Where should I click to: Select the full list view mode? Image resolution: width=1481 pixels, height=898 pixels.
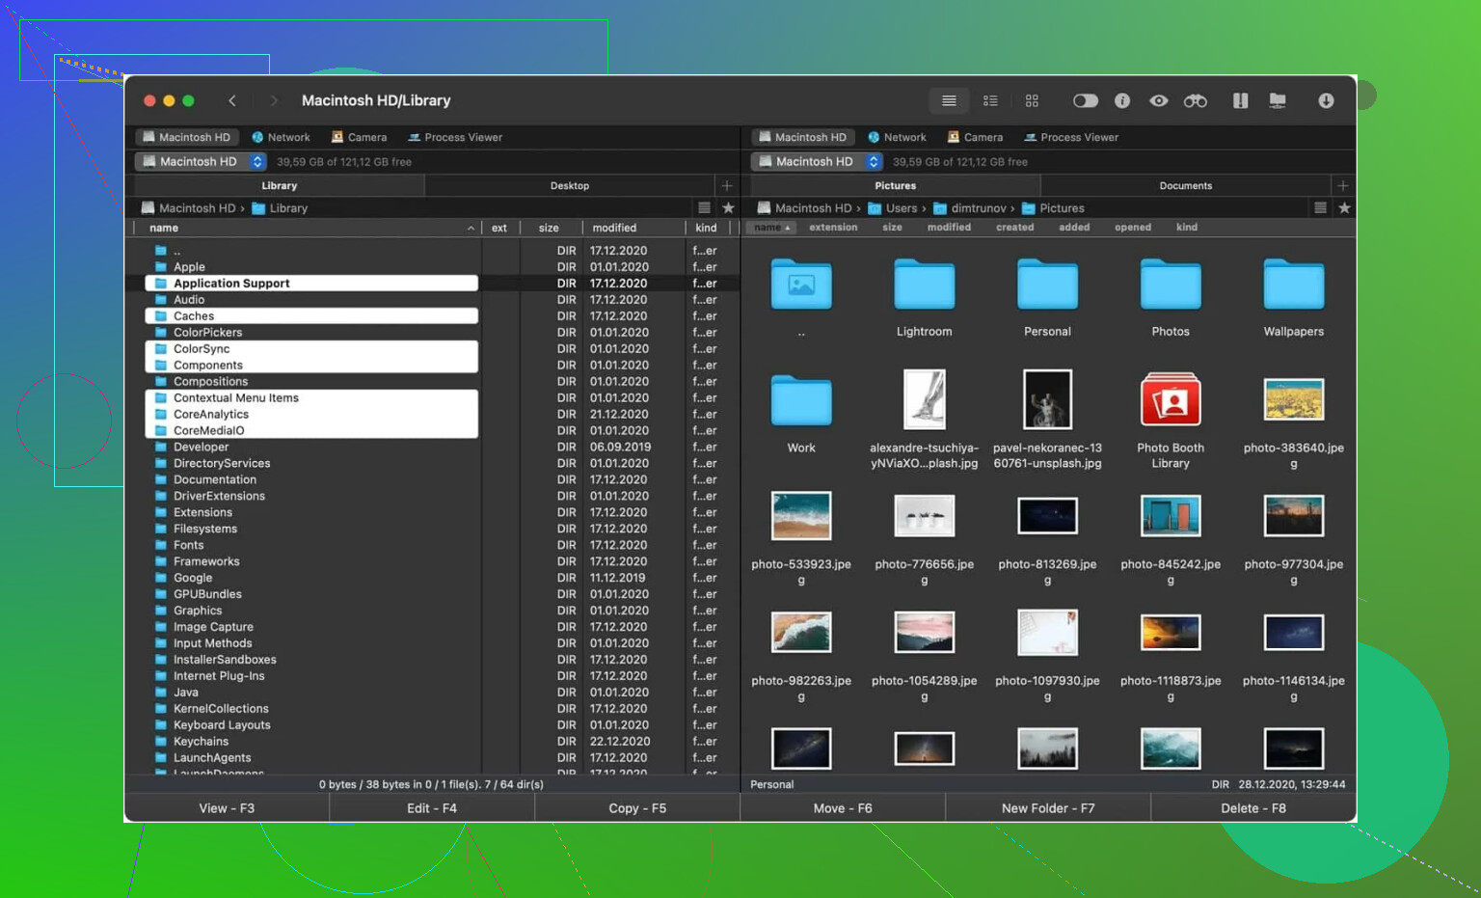[x=949, y=100]
